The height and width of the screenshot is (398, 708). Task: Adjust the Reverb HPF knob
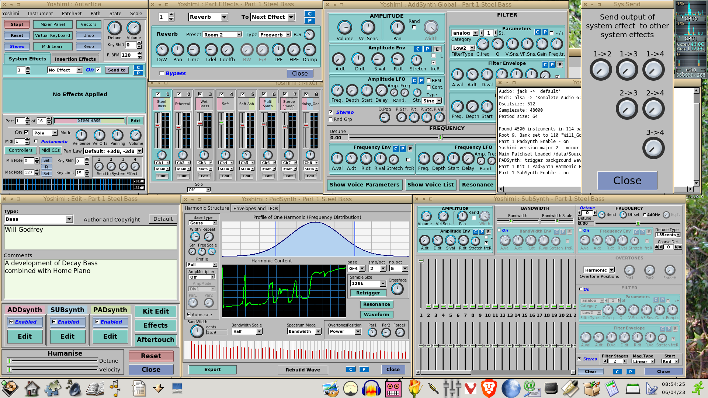[294, 50]
